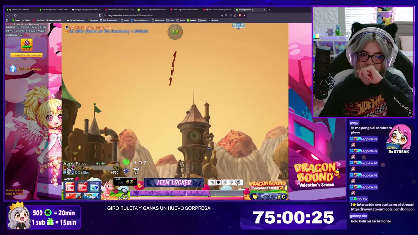Click the gold coin counter
Screen dimensions: 418x235
pyautogui.click(x=268, y=196)
